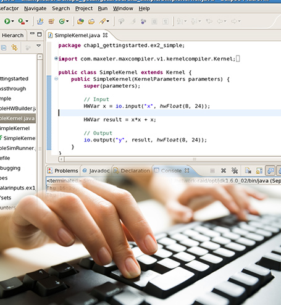
Task: Switch to the Hierarchy view tab
Action: tap(12, 35)
